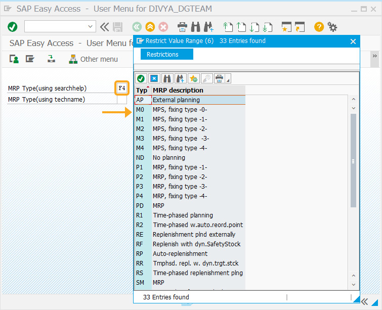Click the Print icon in main toolbar
Screen dimensions: 382x310
click(x=182, y=27)
